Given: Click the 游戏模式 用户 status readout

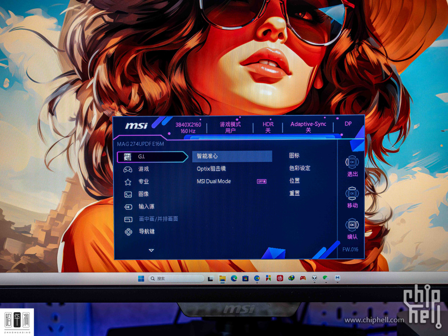Looking at the screenshot, I should coord(230,128).
